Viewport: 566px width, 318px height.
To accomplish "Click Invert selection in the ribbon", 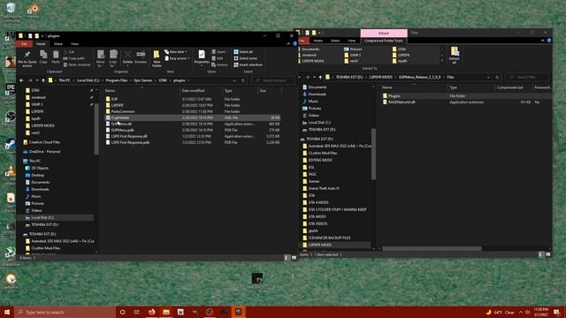I will coord(249,64).
